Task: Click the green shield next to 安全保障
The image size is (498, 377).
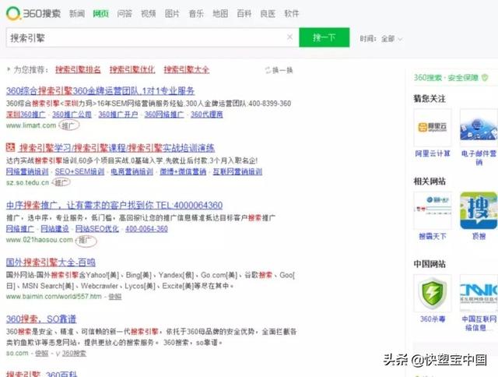Action: [485, 78]
